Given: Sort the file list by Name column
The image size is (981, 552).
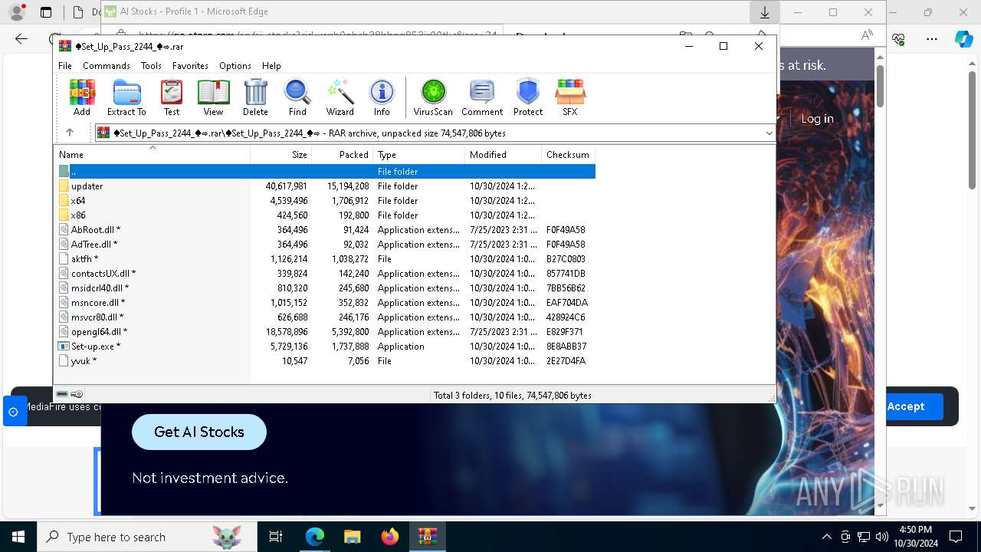Looking at the screenshot, I should [x=152, y=155].
